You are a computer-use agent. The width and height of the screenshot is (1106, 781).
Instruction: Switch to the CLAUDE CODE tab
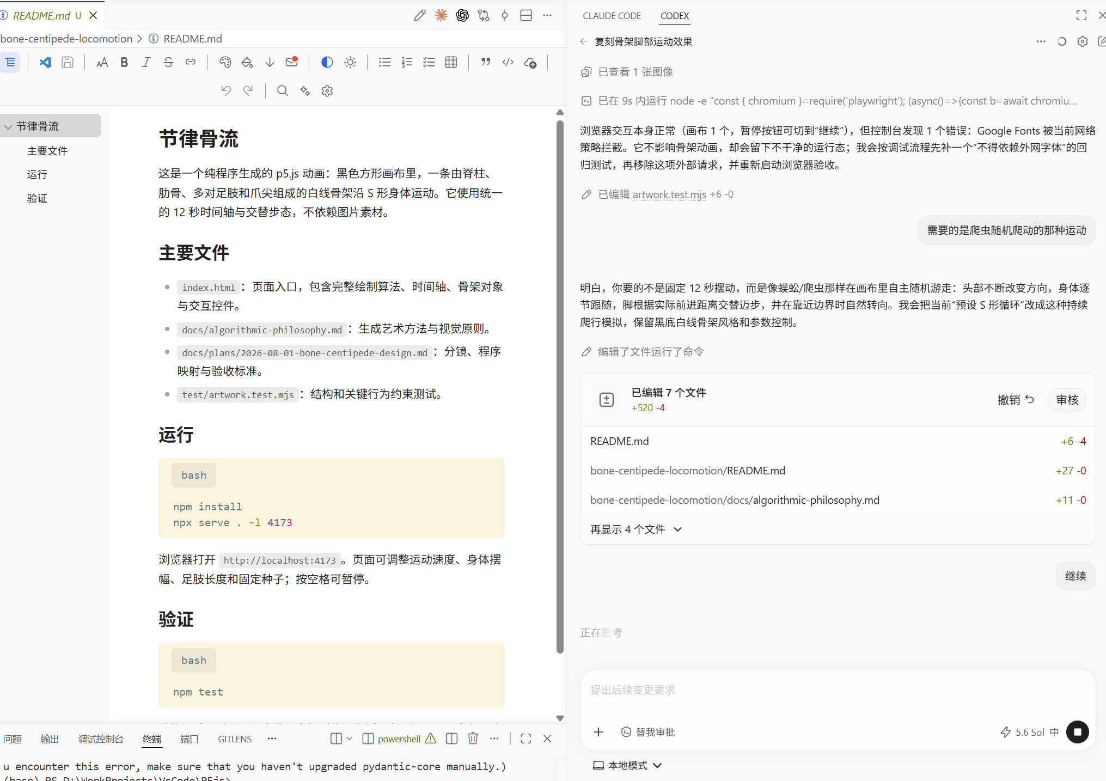tap(612, 16)
